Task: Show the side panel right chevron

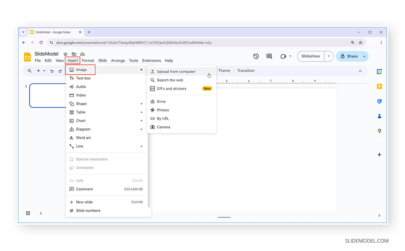Action: coord(379,216)
